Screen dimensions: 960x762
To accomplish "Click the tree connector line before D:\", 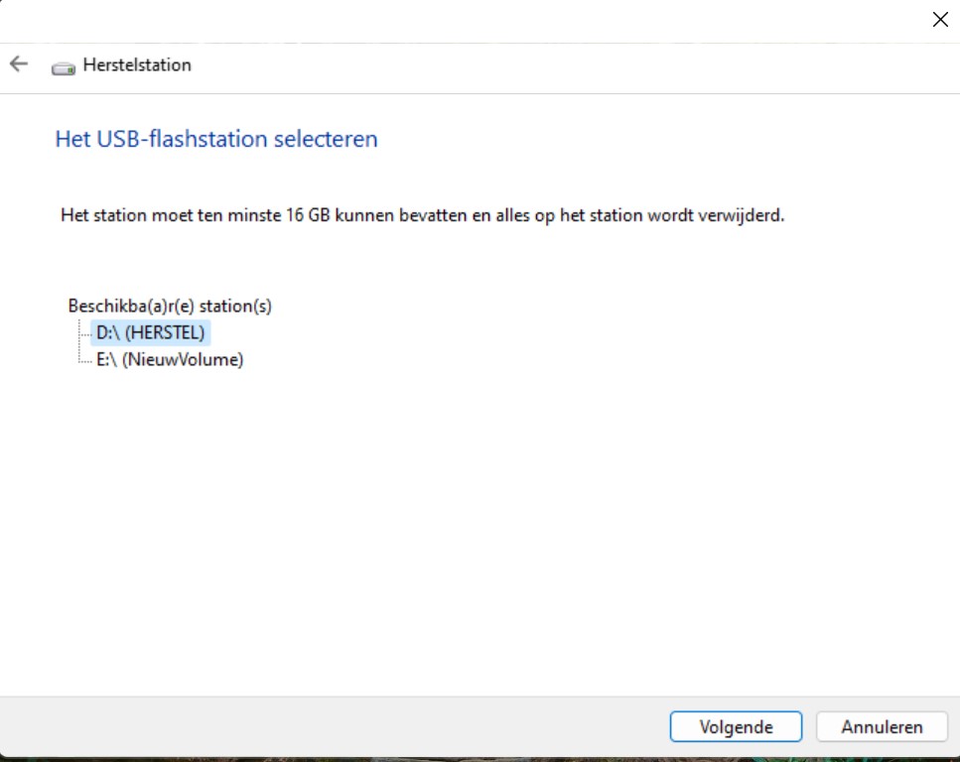I will pyautogui.click(x=83, y=334).
